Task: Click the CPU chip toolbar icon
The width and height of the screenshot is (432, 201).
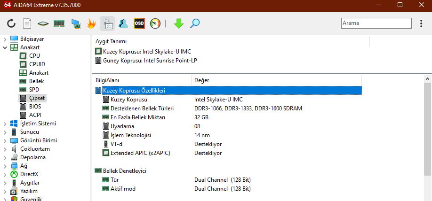Action: (43, 23)
